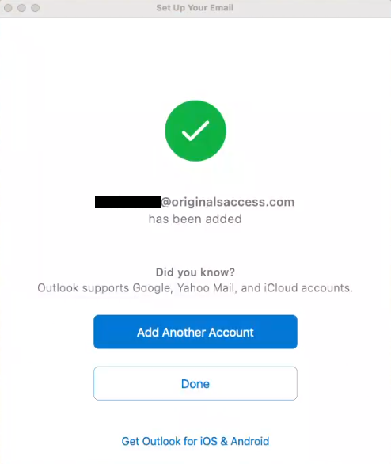Click Yahoo Mail in the tip text
Screen dimensions: 391x464
click(x=207, y=288)
